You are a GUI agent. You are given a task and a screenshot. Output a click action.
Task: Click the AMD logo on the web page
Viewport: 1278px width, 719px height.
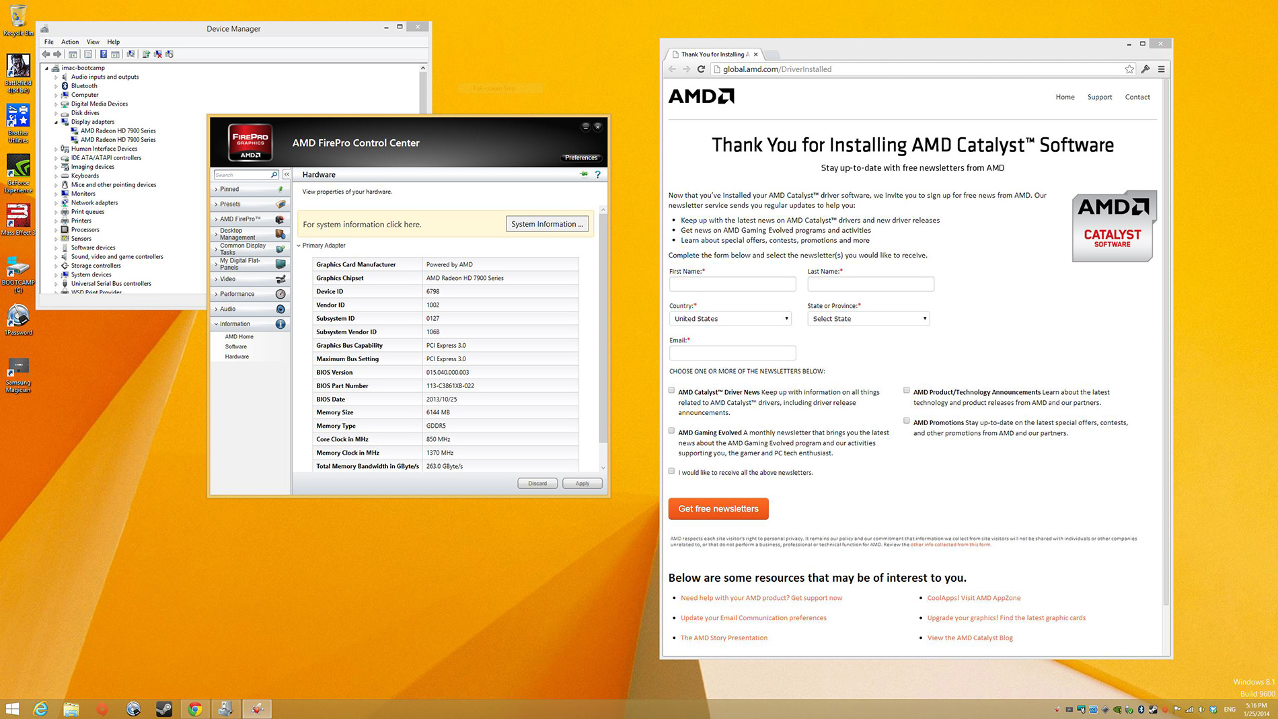coord(702,96)
